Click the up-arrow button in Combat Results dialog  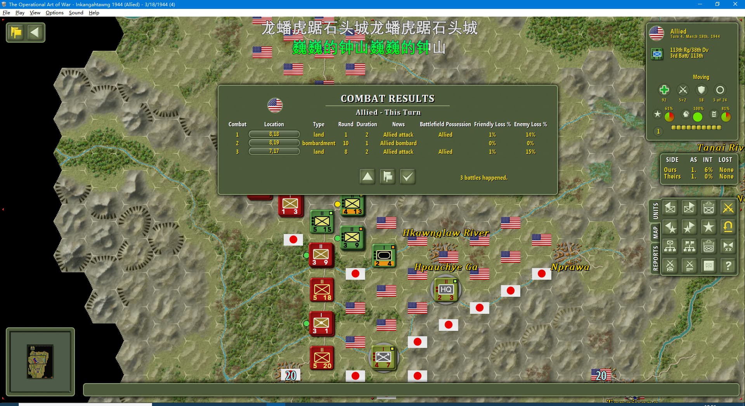367,177
